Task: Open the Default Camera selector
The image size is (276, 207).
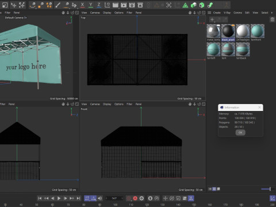Action: tap(16, 18)
